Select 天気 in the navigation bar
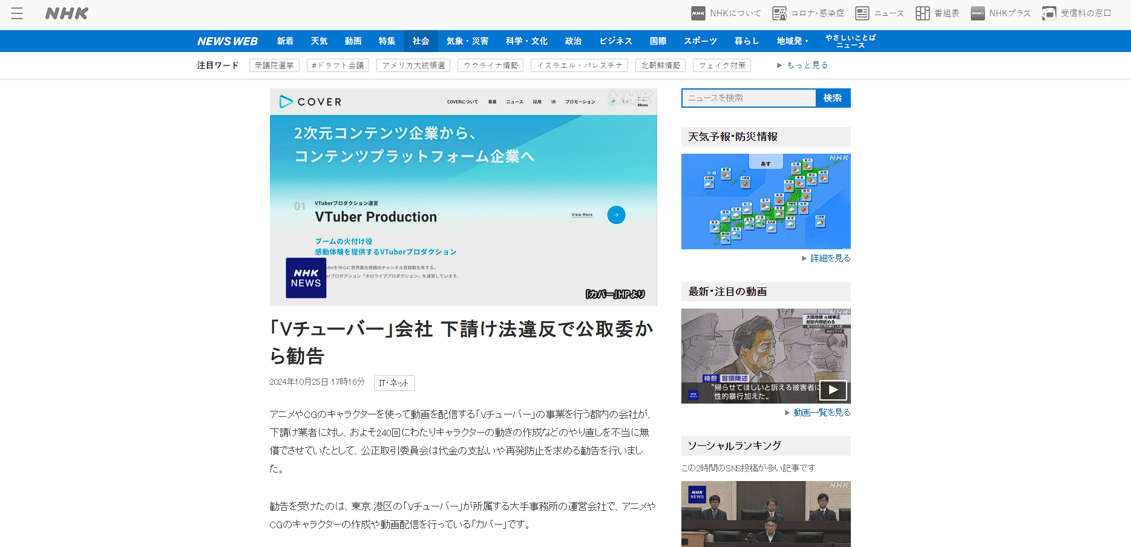Screen dimensions: 1131x547 [319, 41]
